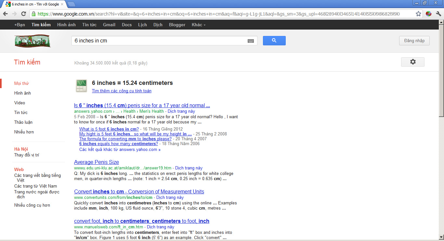This screenshot has width=444, height=241.
Task: Click Dịch trang này for uni-klu.ac.at result
Action: pos(189,168)
